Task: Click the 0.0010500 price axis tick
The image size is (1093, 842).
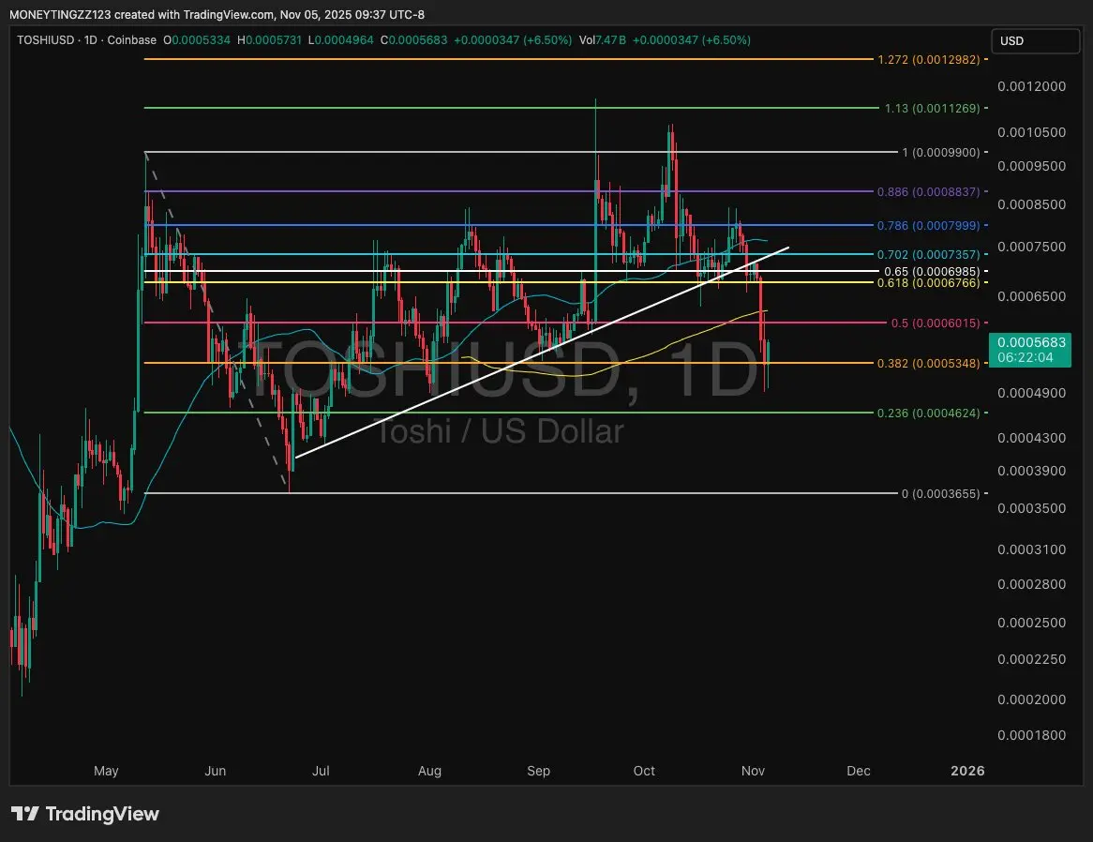Action: pyautogui.click(x=1032, y=132)
